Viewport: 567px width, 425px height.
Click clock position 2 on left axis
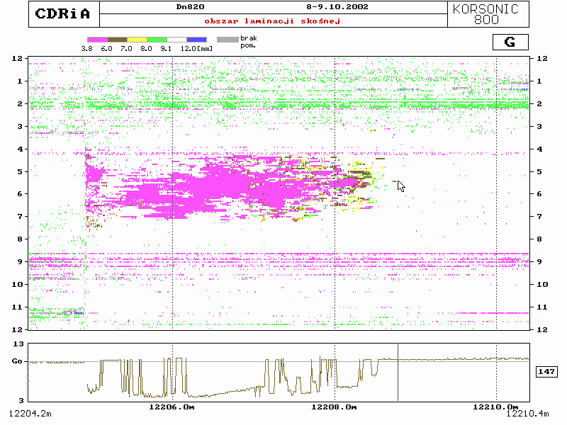[20, 103]
